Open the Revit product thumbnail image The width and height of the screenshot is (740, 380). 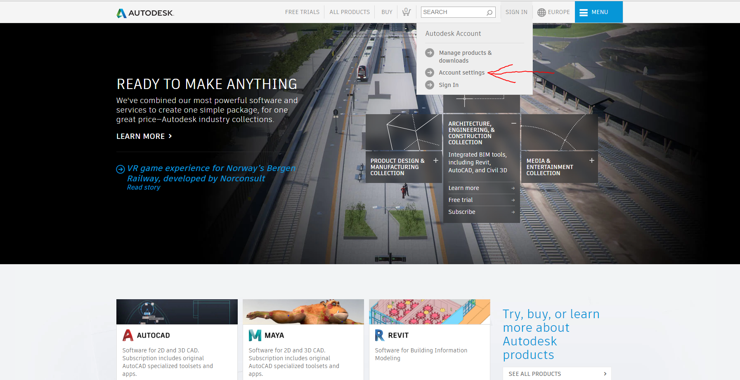(x=430, y=312)
